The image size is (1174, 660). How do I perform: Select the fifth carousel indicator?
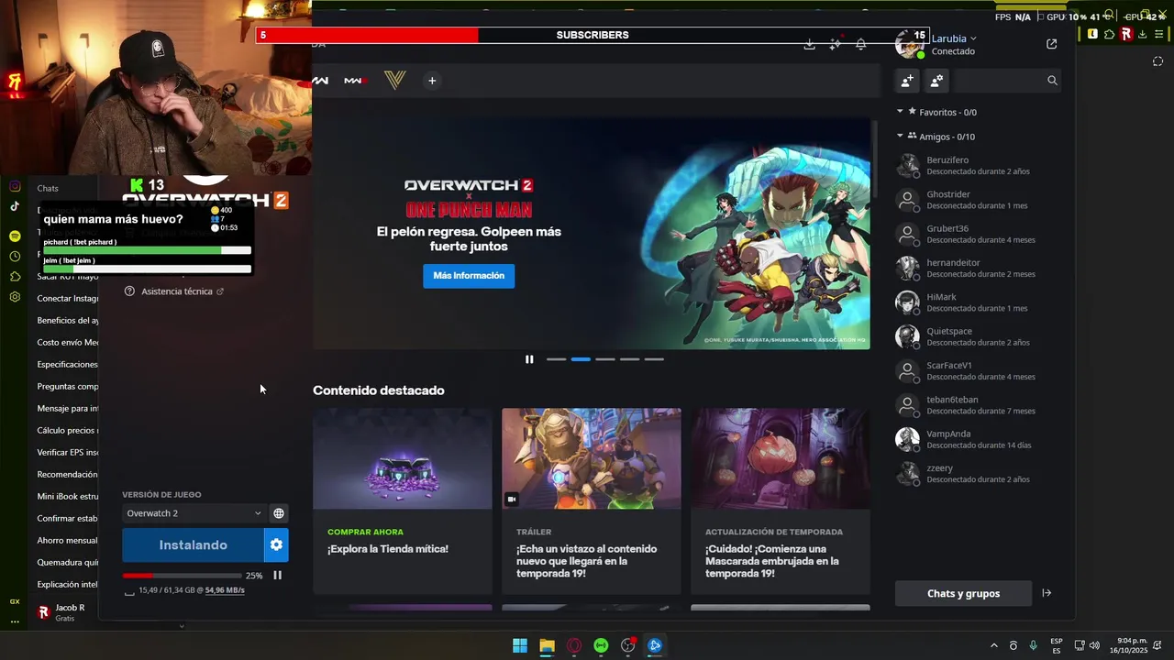654,359
